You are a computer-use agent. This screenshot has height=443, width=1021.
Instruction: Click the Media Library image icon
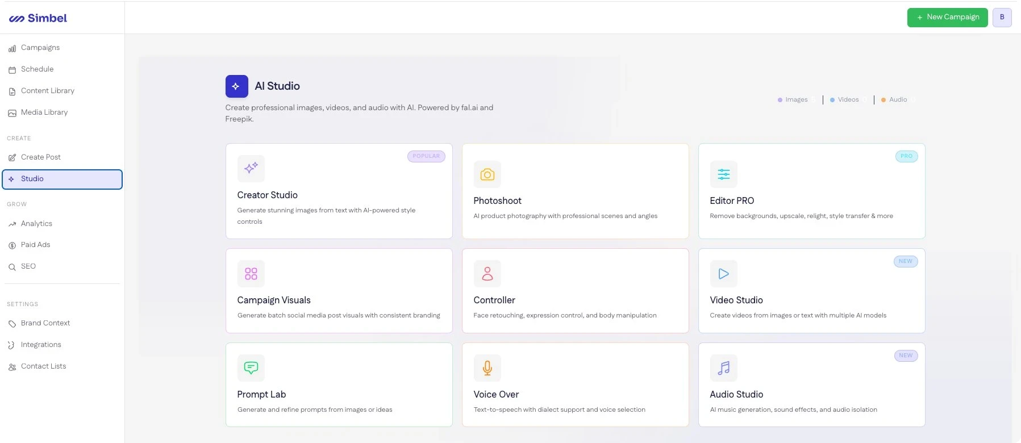(x=12, y=113)
